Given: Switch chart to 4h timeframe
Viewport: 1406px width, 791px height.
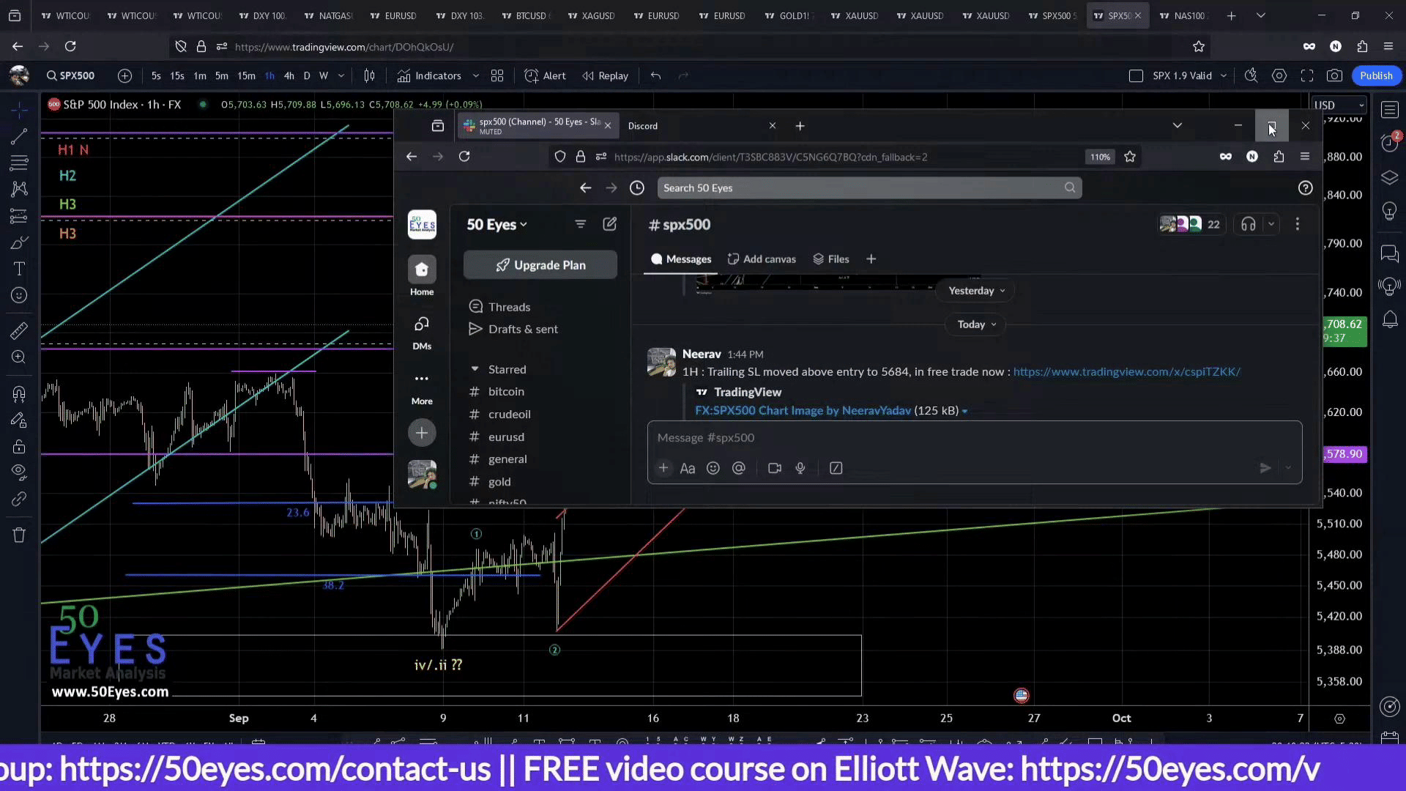Looking at the screenshot, I should [289, 75].
